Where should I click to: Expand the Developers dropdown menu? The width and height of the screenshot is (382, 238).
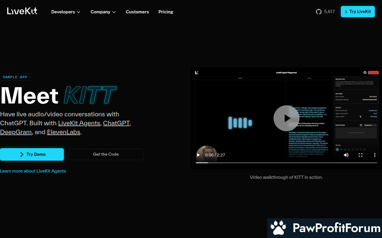pyautogui.click(x=66, y=12)
